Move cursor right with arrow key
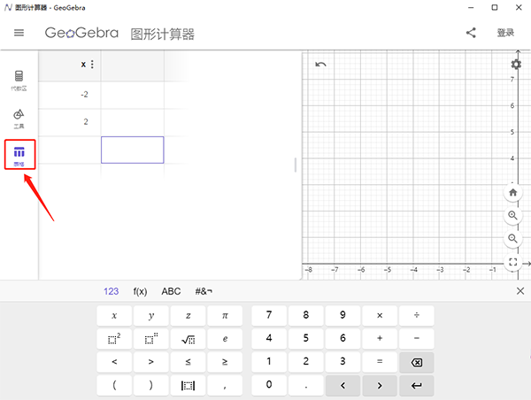Screen dimensions: 531x400 [380, 385]
